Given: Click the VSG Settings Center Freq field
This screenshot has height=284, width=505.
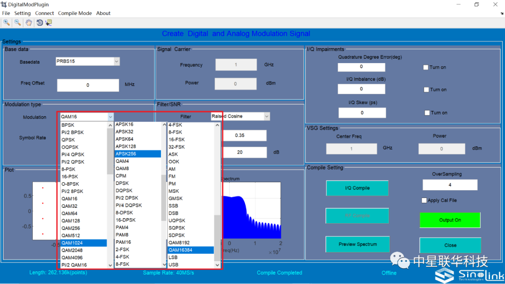Looking at the screenshot, I should [351, 149].
